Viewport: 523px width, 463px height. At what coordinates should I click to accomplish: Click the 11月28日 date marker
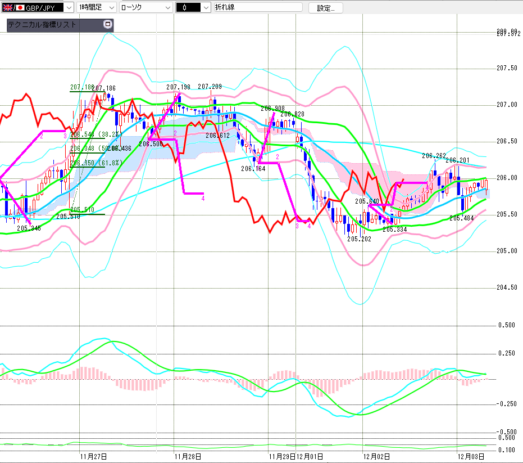188,456
